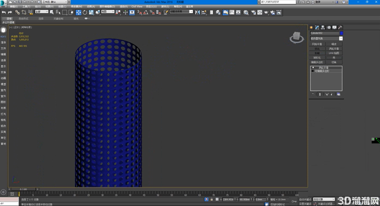The width and height of the screenshot is (380, 206).
Task: Select the Select and Move tool
Action: tap(79, 12)
